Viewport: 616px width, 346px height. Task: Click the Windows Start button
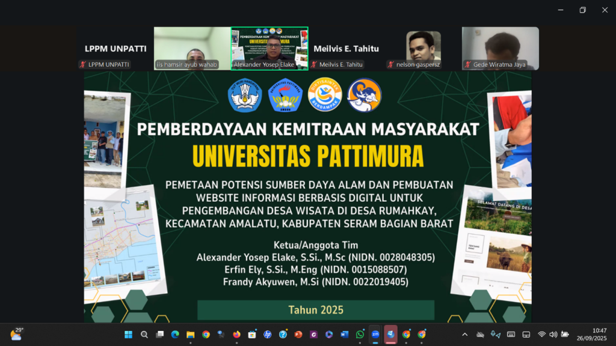128,335
